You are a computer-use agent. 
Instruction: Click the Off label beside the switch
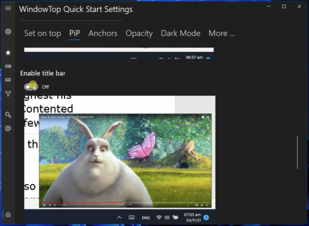click(45, 87)
